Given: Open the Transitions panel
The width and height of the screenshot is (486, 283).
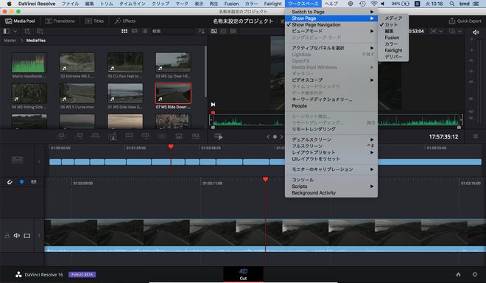Looking at the screenshot, I should 60,21.
